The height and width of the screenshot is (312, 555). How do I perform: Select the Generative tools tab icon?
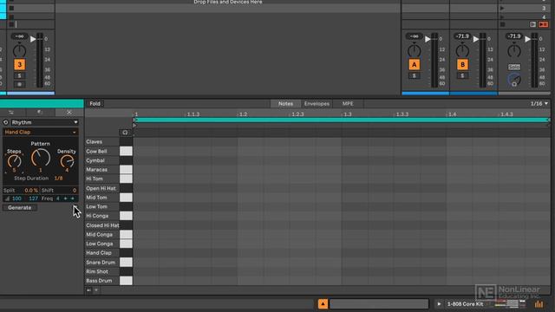pyautogui.click(x=69, y=112)
